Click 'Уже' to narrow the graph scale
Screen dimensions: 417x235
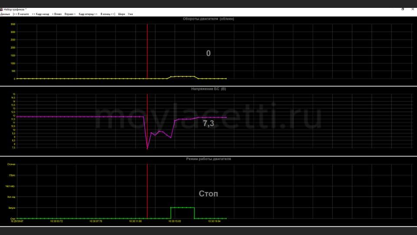130,14
